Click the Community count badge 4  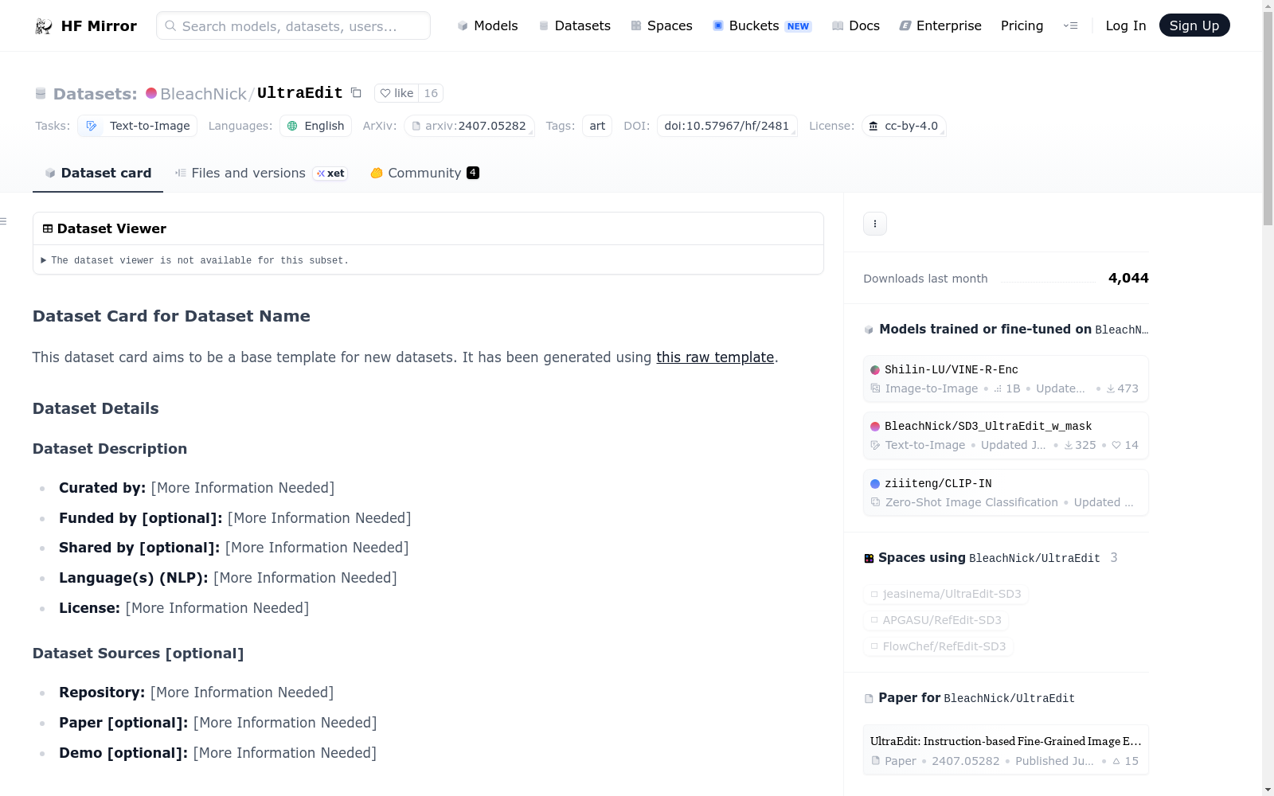[473, 173]
